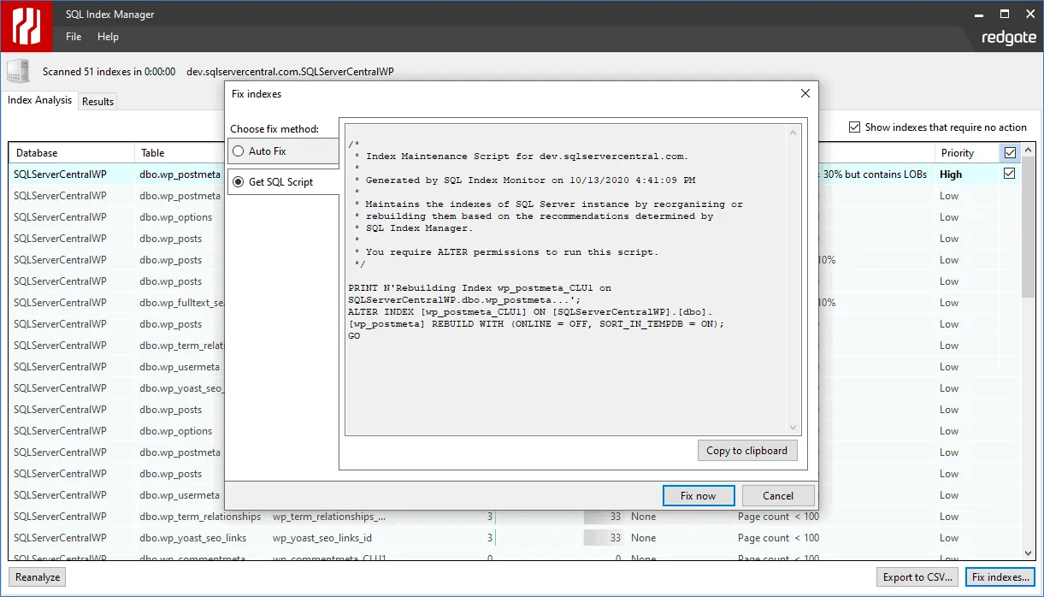Viewport: 1044px width, 597px height.
Task: Click the server icon beside scan summary
Action: pyautogui.click(x=19, y=72)
